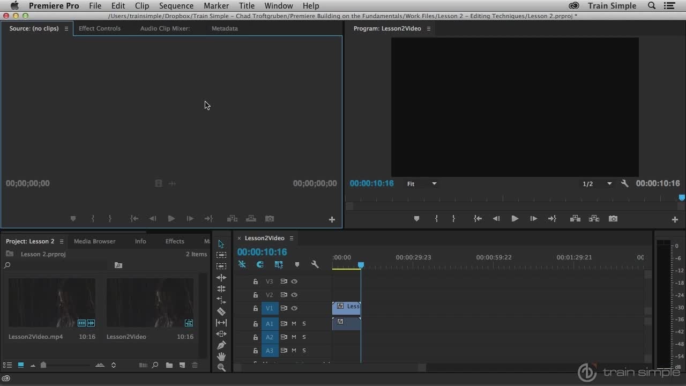Select the Lesson2Video sequence thumbnail
Screen dimensions: 686x386
(150, 303)
